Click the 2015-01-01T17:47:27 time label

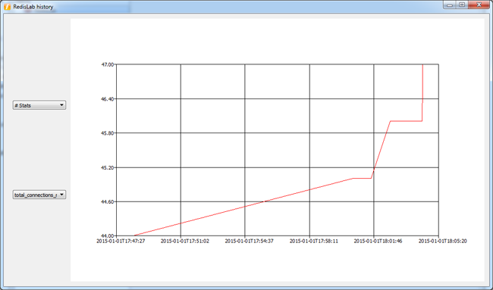121,242
